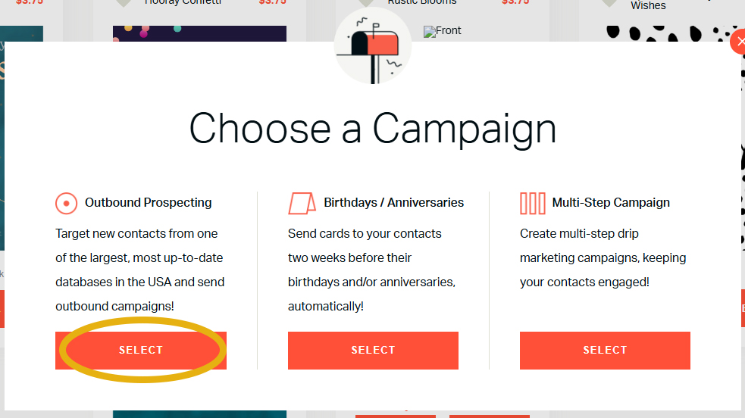The height and width of the screenshot is (418, 745).
Task: Click the Multi-Step Campaign heading
Action: point(611,203)
